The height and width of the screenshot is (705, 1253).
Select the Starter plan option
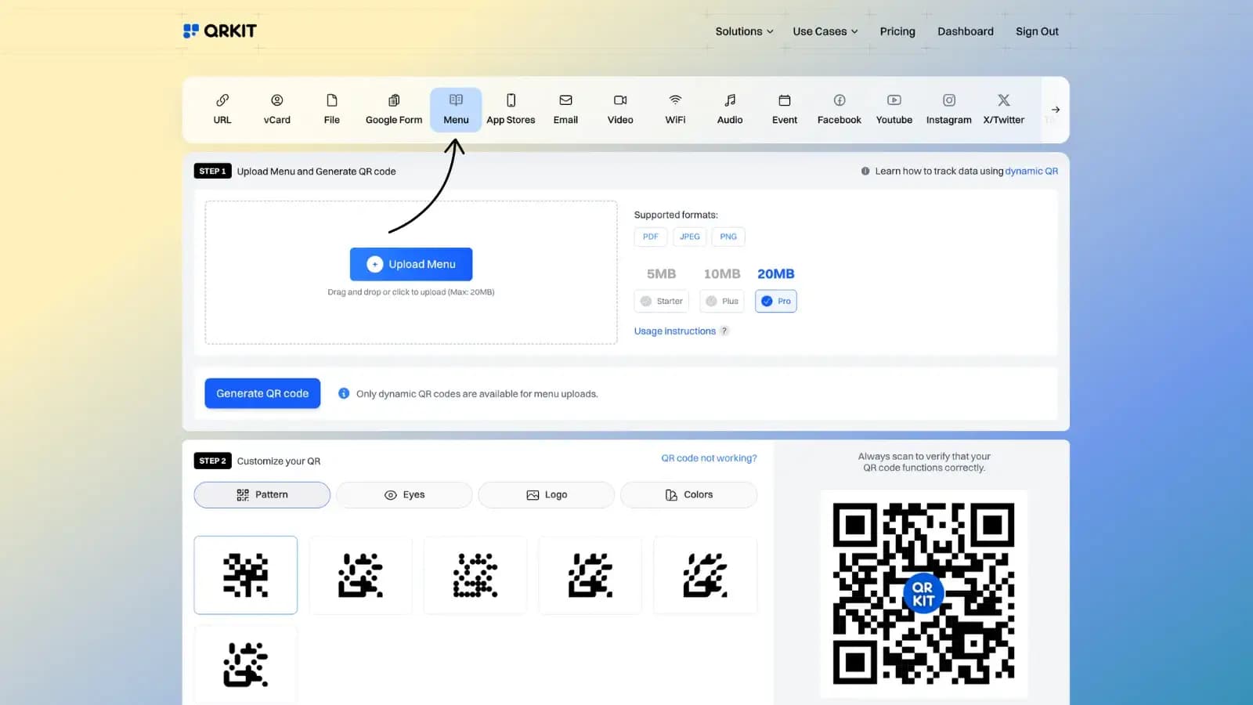point(661,301)
